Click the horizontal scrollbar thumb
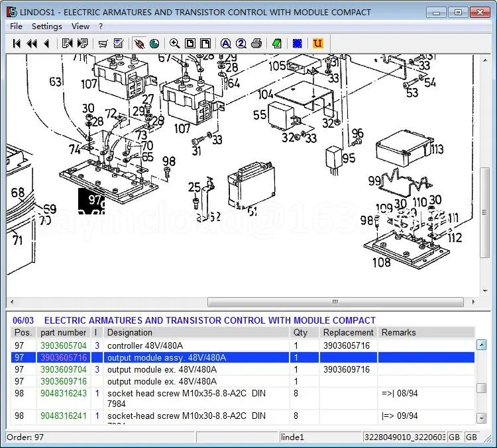 coord(335,302)
